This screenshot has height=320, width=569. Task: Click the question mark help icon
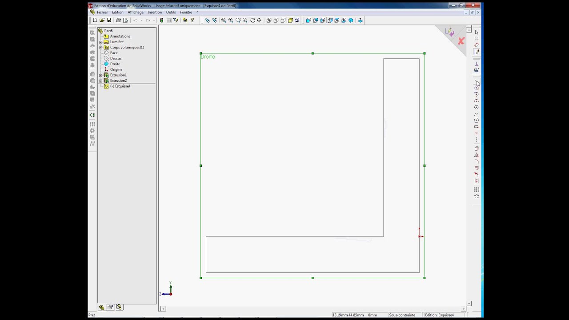point(192,20)
